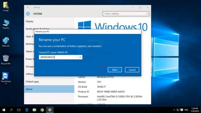
Task: Show hidden system tray icons
Action: pyautogui.click(x=174, y=110)
